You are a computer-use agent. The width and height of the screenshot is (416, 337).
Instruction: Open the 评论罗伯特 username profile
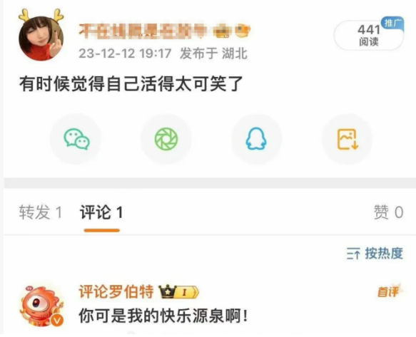point(116,291)
